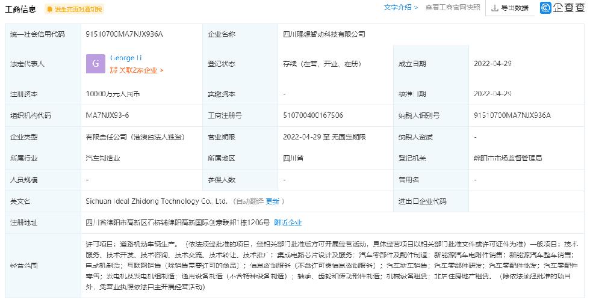Click registration number 510700400167506

point(313,115)
